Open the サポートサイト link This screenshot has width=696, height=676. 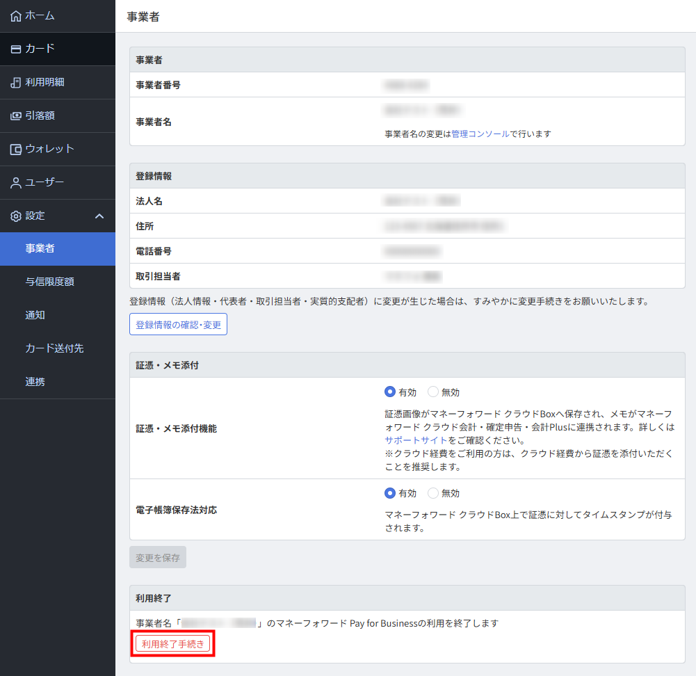pos(416,440)
